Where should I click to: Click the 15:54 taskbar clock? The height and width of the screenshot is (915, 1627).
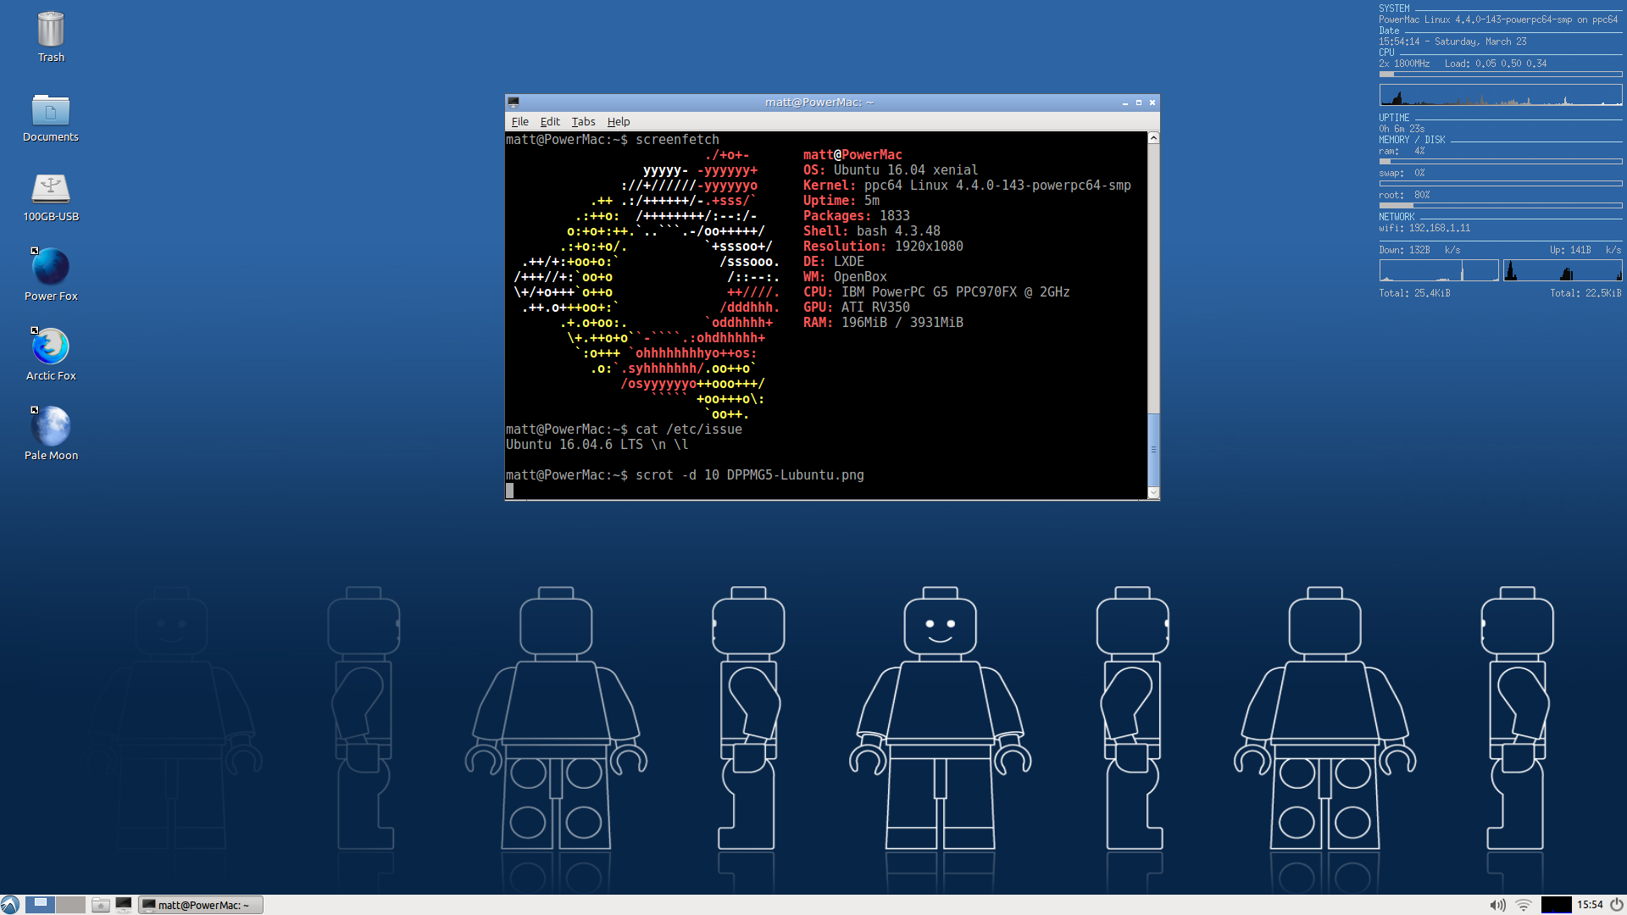click(1590, 905)
